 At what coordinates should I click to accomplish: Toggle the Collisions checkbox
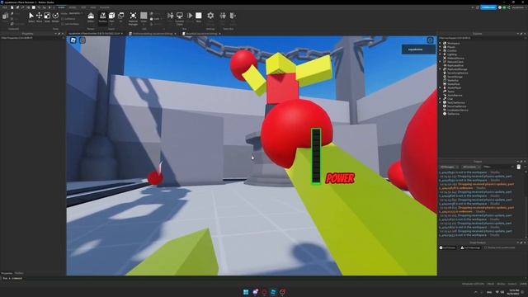(x=63, y=19)
